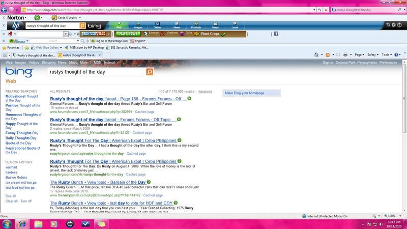Click the IE Home page icon
This screenshot has width=407, height=229.
[x=316, y=55]
